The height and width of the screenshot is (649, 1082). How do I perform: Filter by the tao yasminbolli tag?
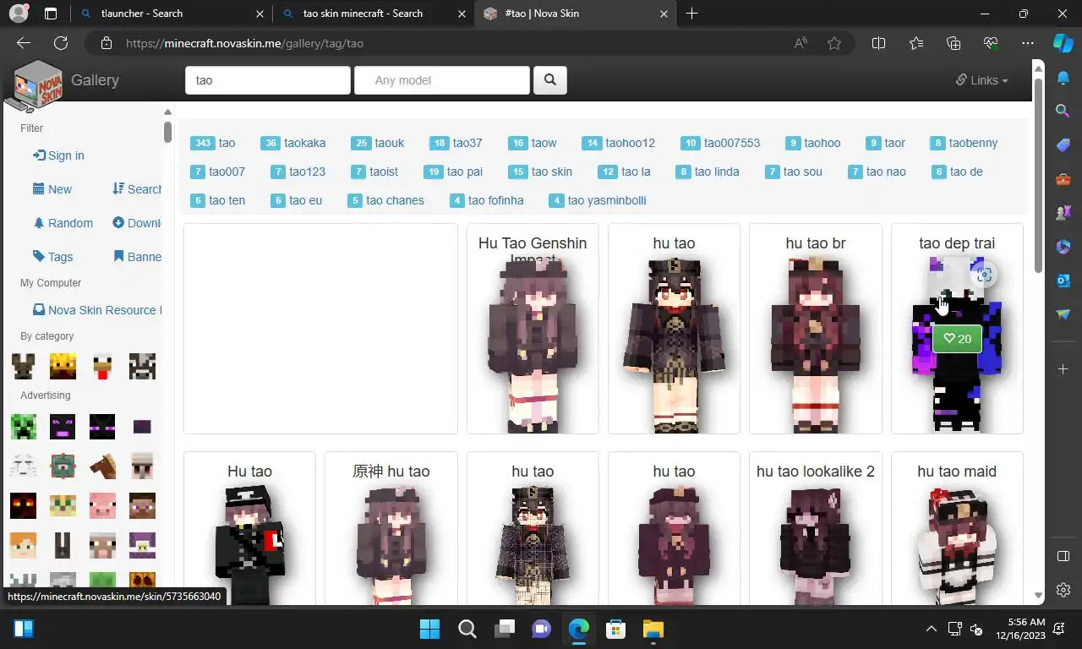597,200
